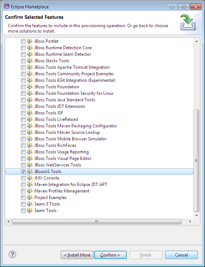Enable JBoss Tools Maven Source Lookup checkbox
This screenshot has width=205, height=267.
coord(23,132)
